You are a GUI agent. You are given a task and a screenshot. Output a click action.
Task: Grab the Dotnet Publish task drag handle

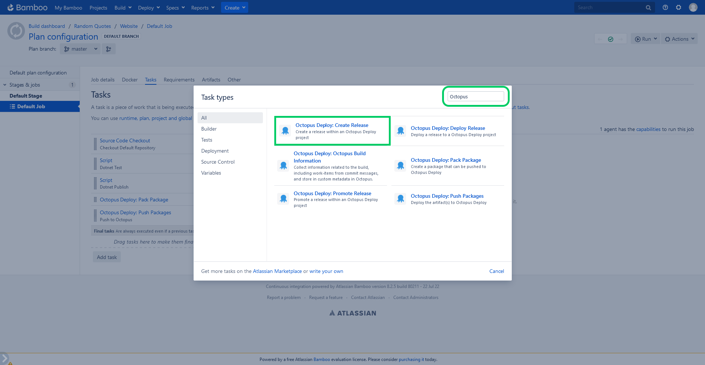(95, 183)
